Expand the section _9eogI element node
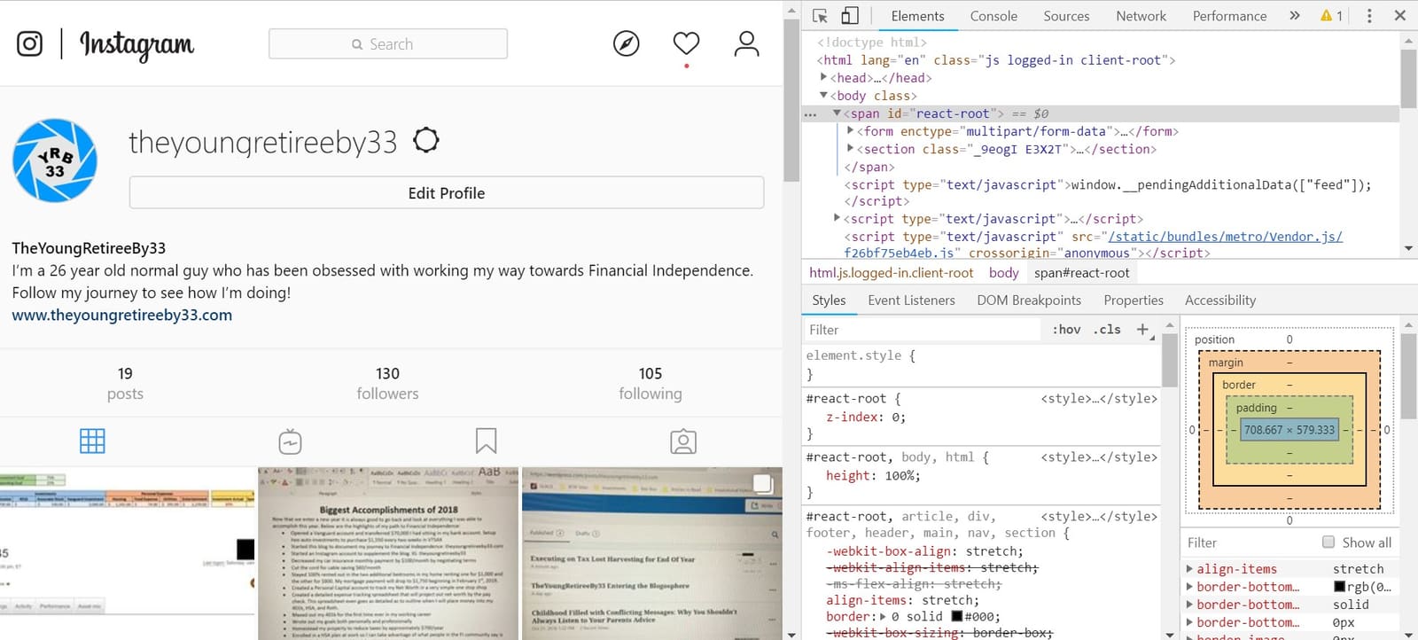Viewport: 1418px width, 640px height. tap(850, 148)
